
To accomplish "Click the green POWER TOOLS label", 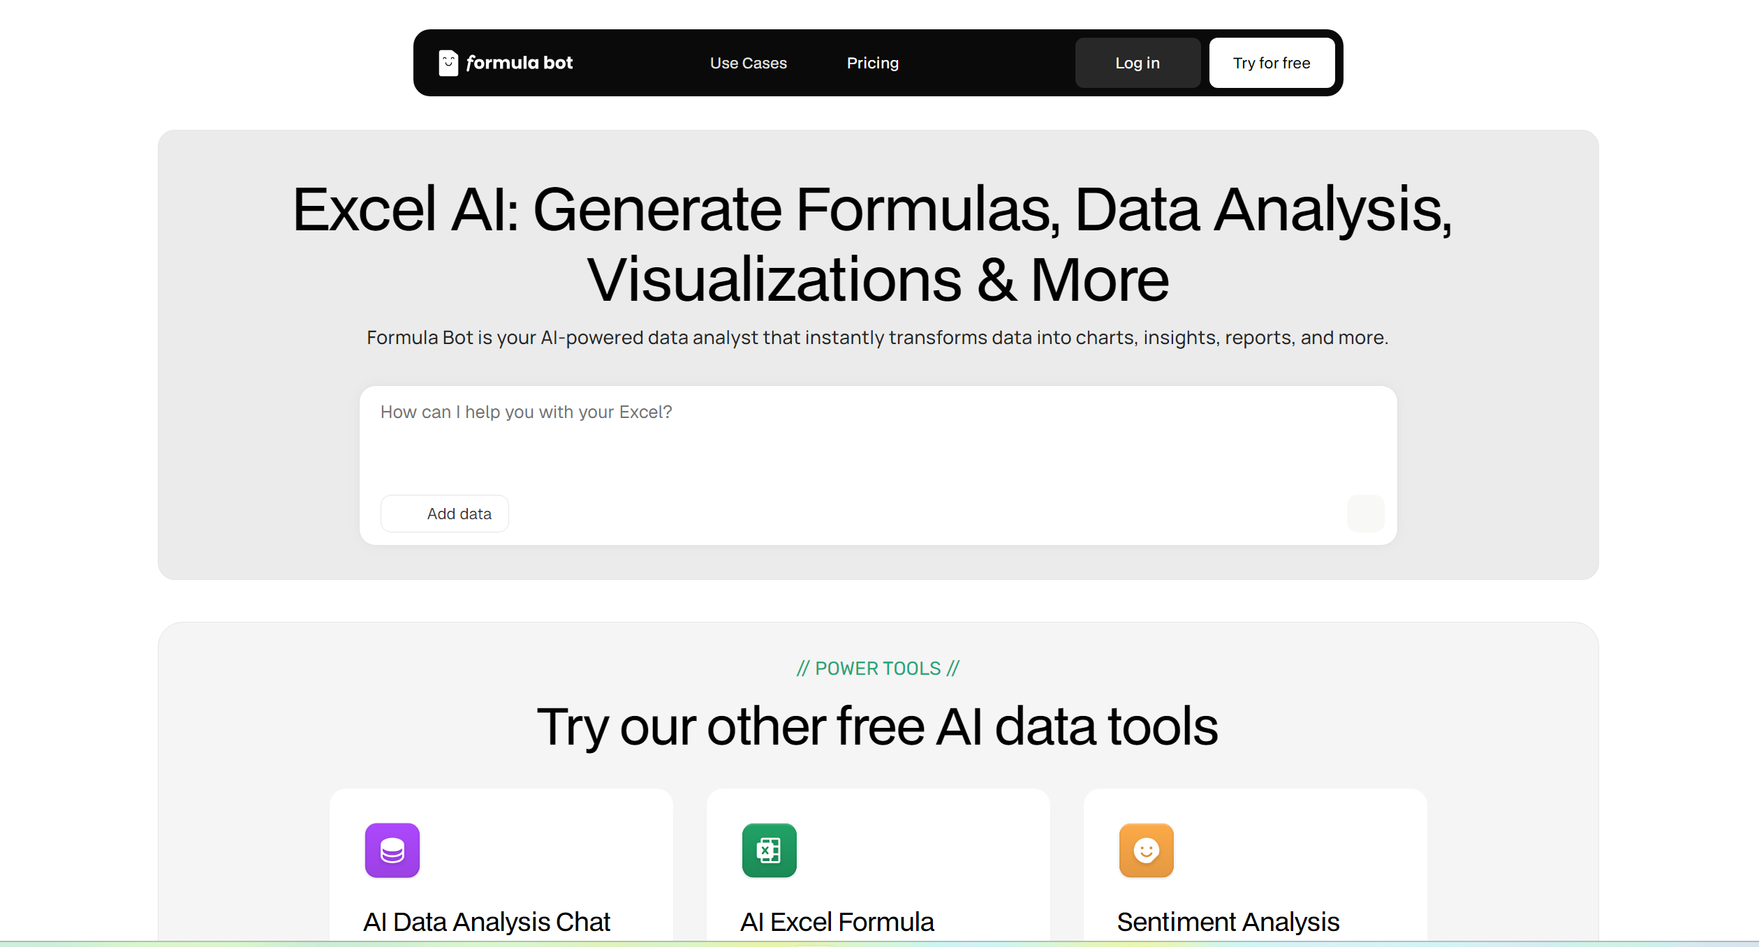I will (878, 668).
